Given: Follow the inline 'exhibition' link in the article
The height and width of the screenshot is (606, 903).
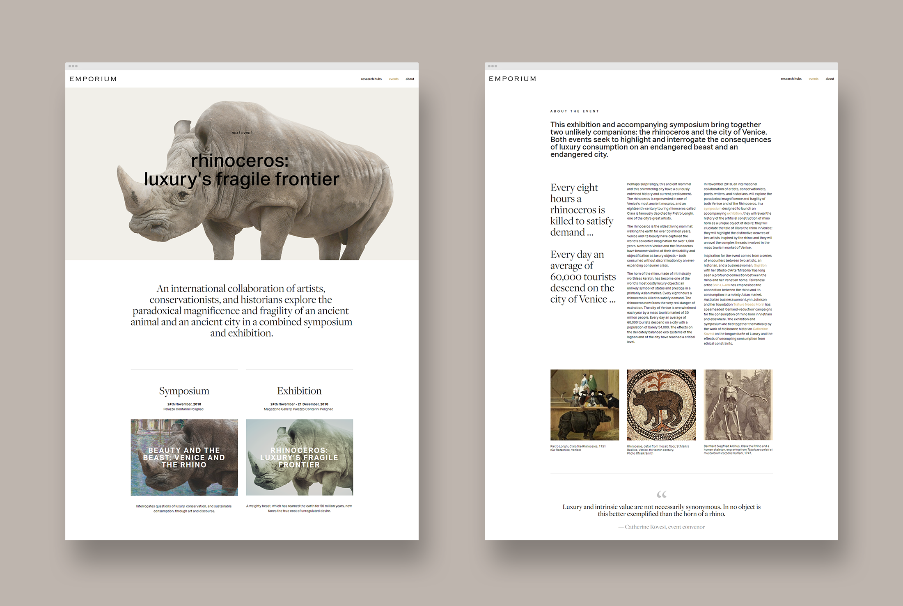Looking at the screenshot, I should [734, 213].
